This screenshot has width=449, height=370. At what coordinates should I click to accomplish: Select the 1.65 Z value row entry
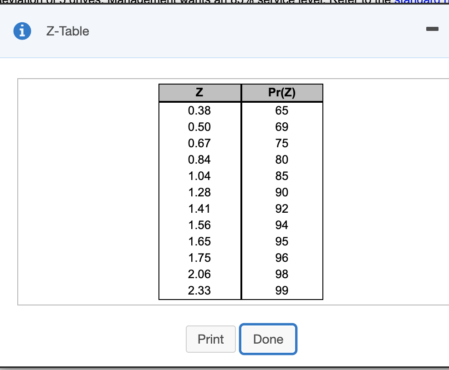coord(199,241)
